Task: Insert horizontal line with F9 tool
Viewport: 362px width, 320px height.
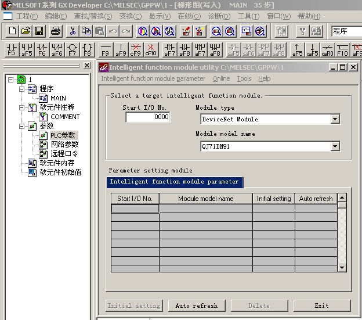Action: (x=105, y=49)
